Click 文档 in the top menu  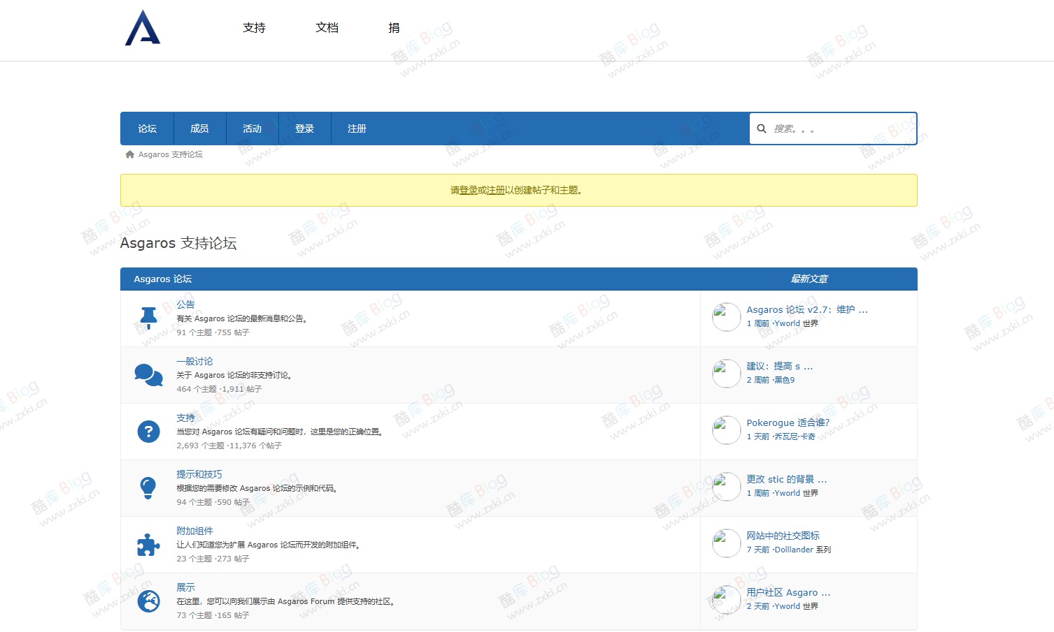[x=327, y=27]
